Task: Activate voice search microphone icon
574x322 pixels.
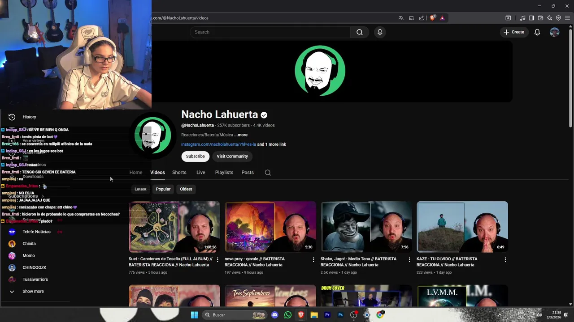Action: (x=380, y=32)
